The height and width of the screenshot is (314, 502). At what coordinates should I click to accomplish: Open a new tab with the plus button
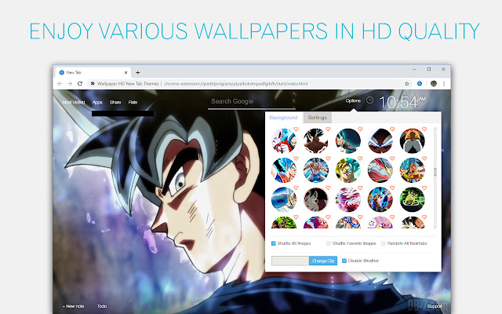(x=138, y=72)
